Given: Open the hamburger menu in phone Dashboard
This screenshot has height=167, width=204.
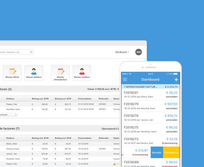Looking at the screenshot, I should pyautogui.click(x=125, y=80).
